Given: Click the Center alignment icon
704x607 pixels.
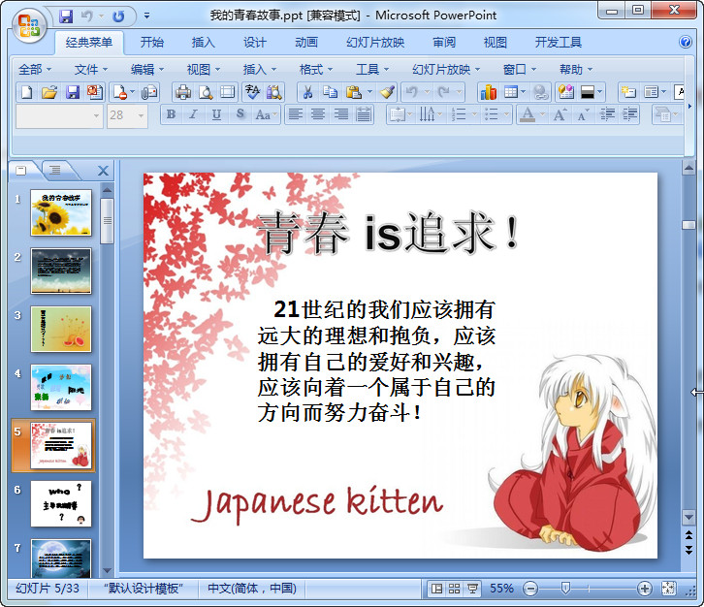Looking at the screenshot, I should (318, 115).
